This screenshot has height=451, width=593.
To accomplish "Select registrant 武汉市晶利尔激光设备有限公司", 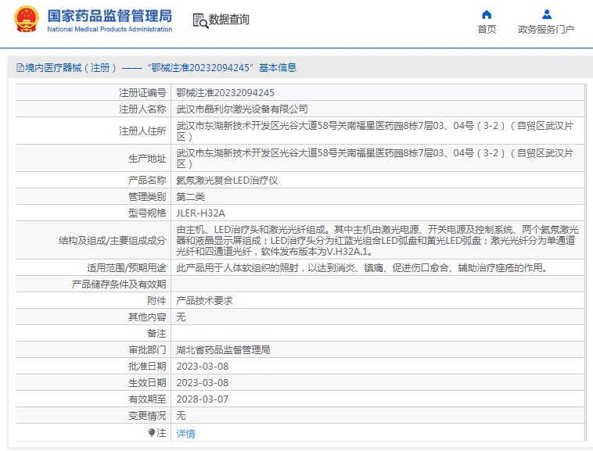I will [x=242, y=109].
